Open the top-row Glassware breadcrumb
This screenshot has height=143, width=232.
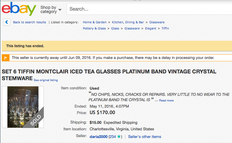pyautogui.click(x=157, y=22)
